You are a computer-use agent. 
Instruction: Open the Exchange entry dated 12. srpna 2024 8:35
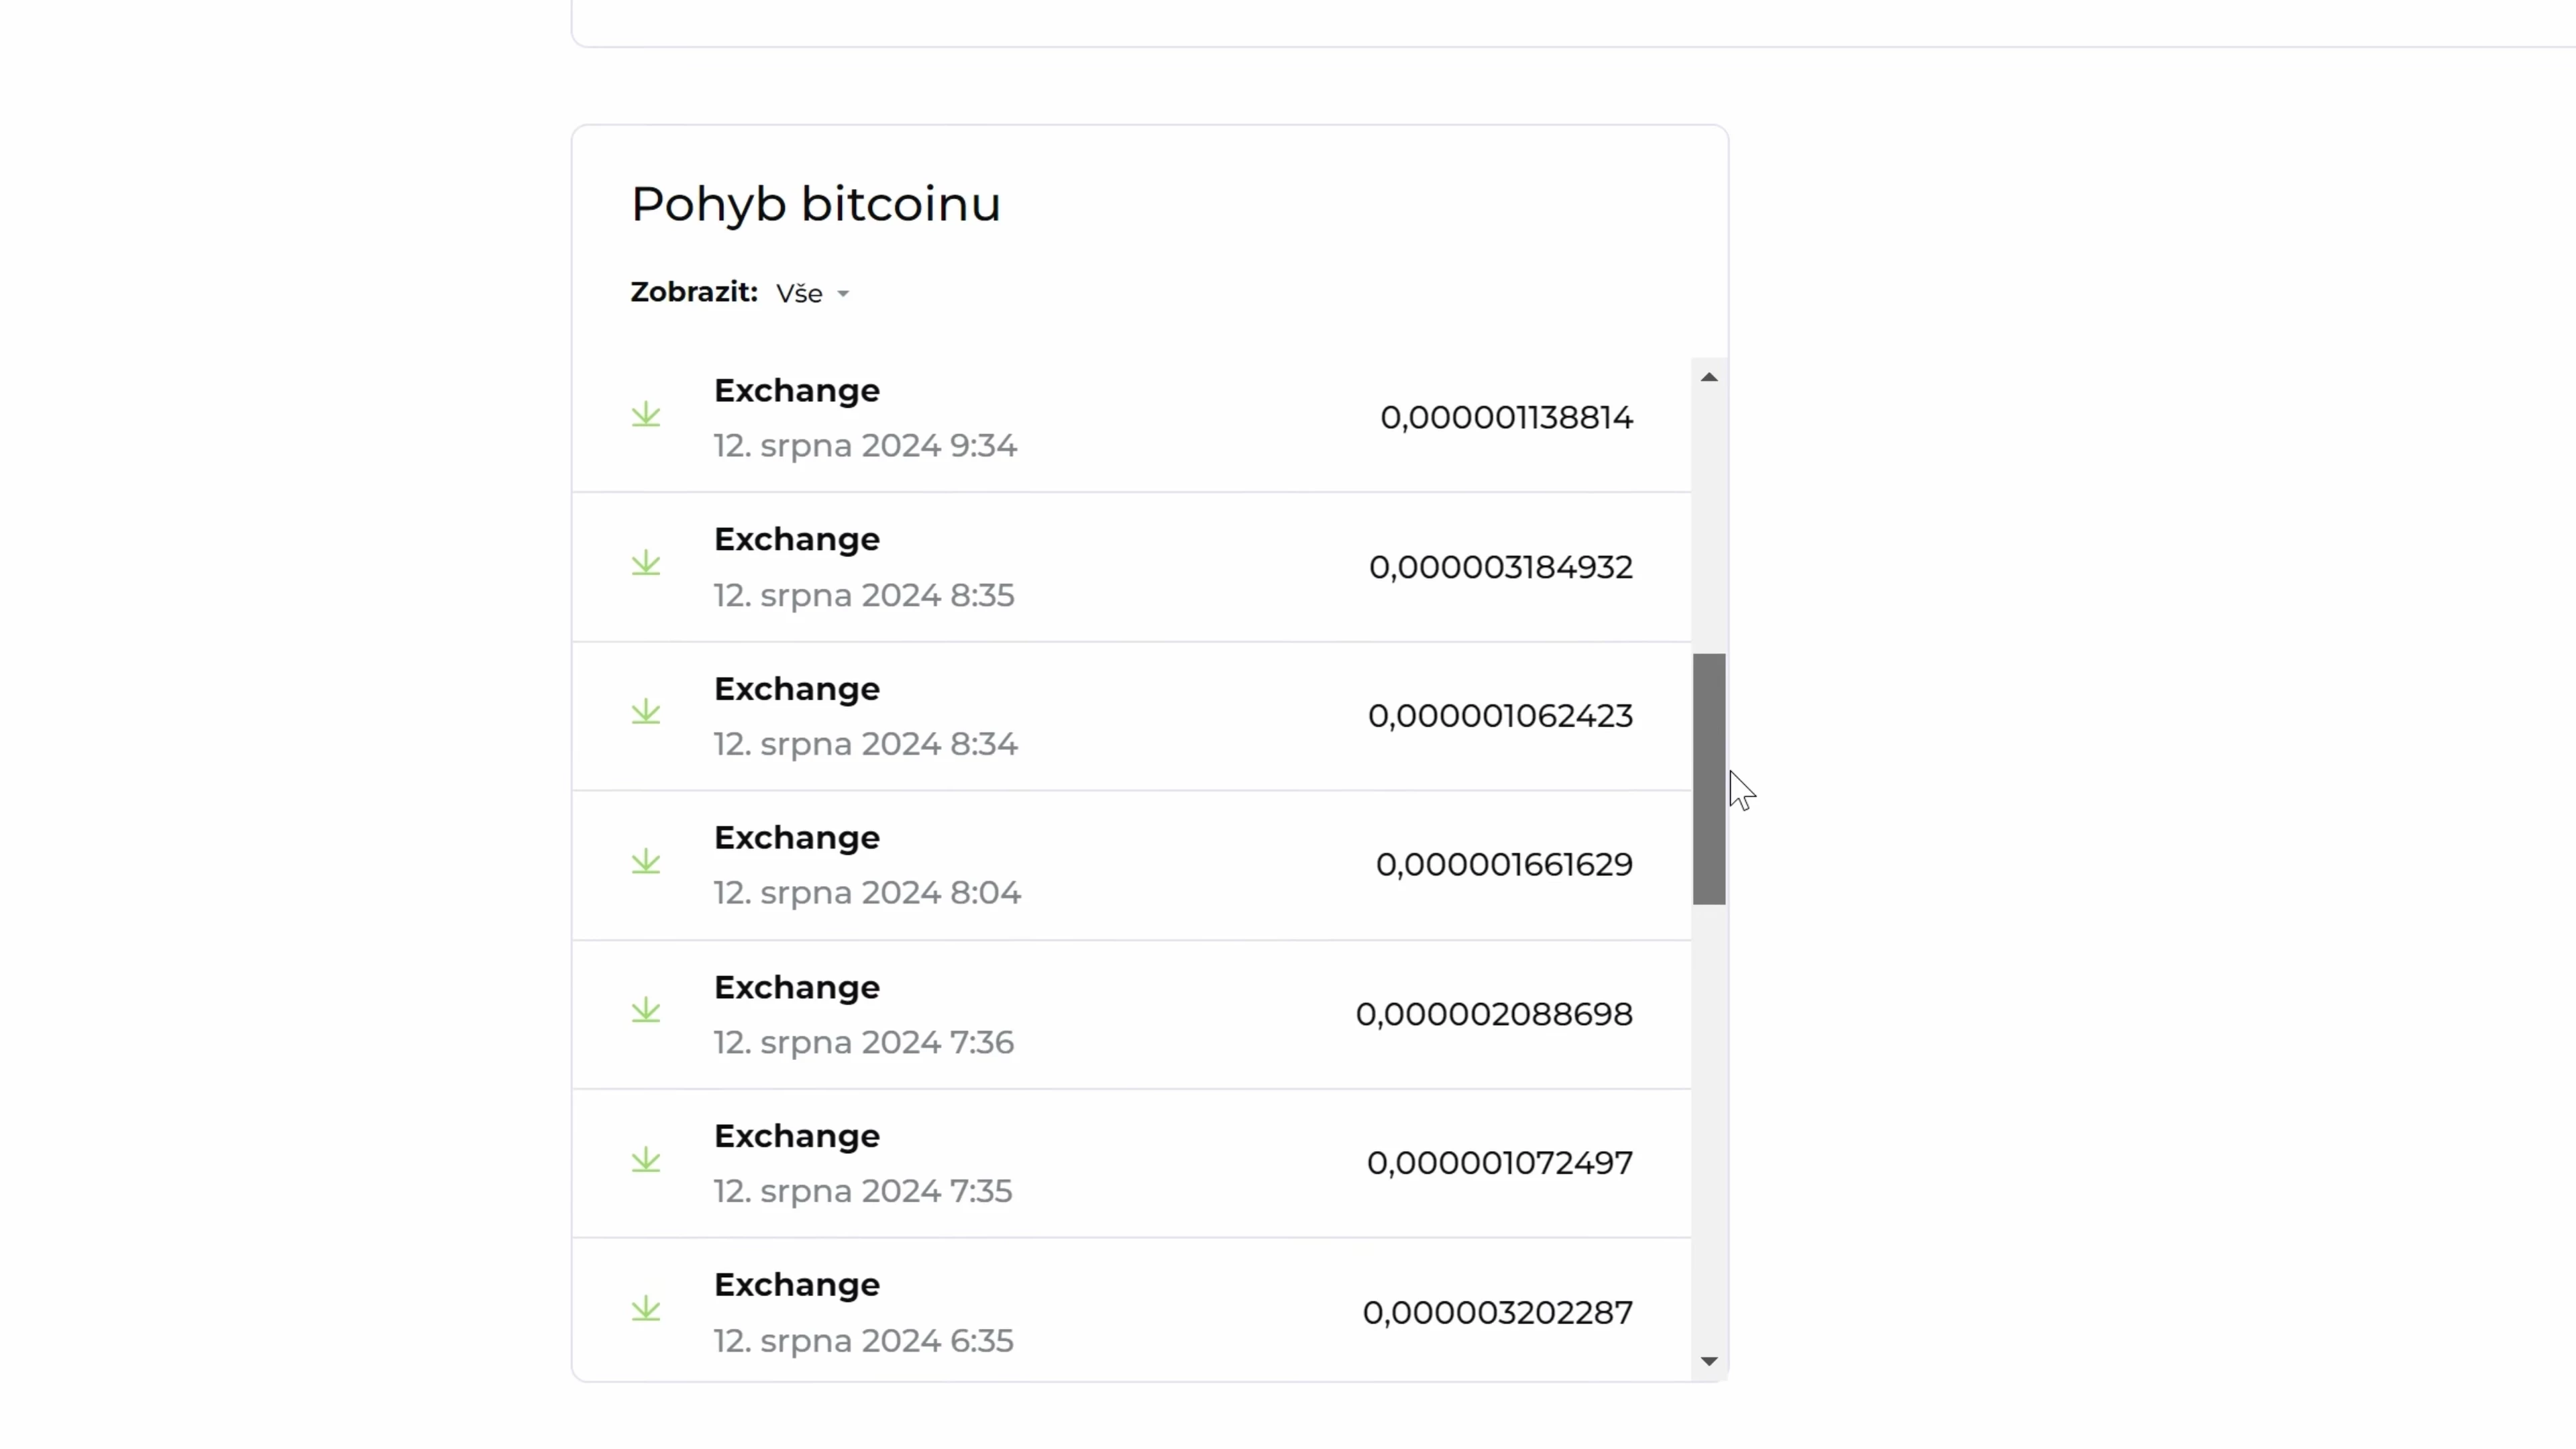click(1132, 567)
